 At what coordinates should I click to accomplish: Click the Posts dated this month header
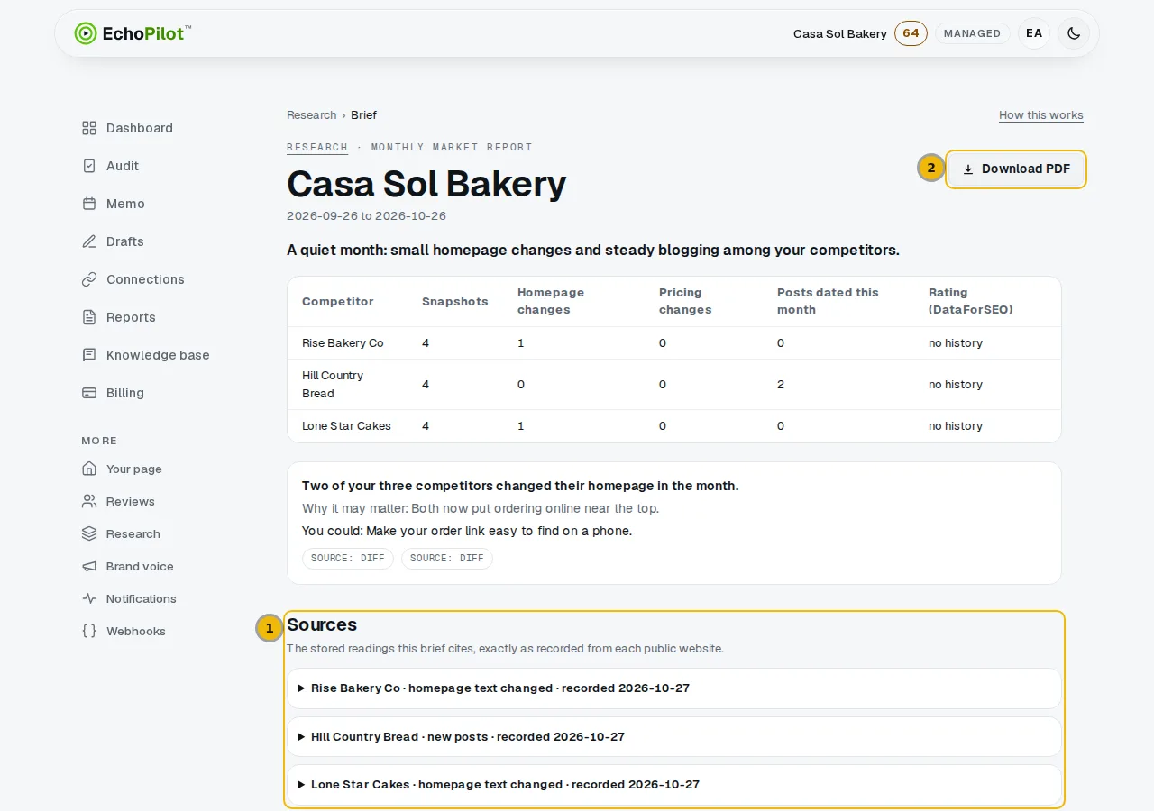pyautogui.click(x=828, y=301)
